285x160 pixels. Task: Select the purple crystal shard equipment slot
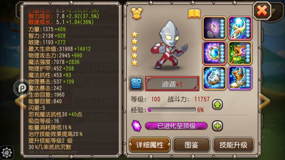(x=214, y=28)
